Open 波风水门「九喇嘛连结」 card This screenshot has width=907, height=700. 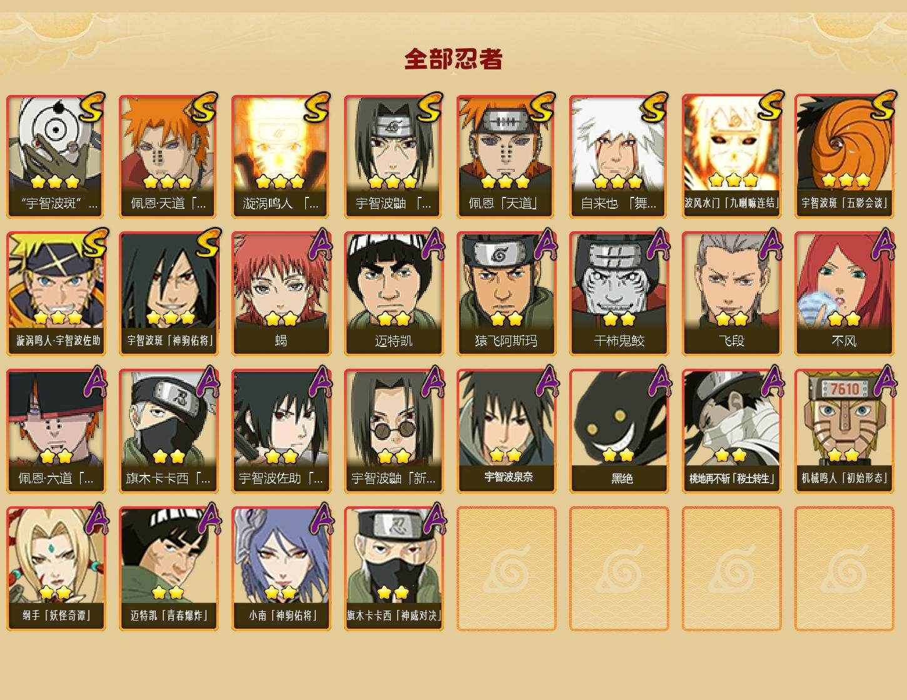point(731,156)
